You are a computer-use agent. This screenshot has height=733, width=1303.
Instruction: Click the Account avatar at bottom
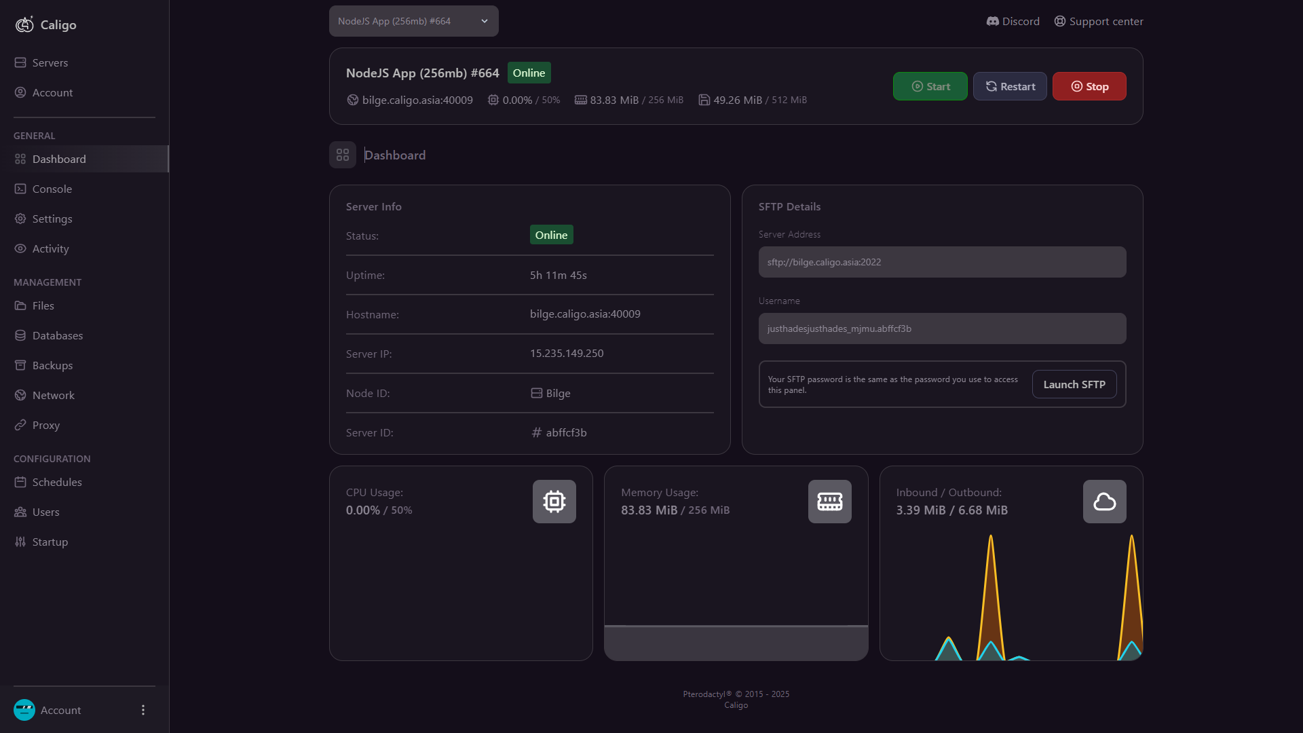pos(24,710)
